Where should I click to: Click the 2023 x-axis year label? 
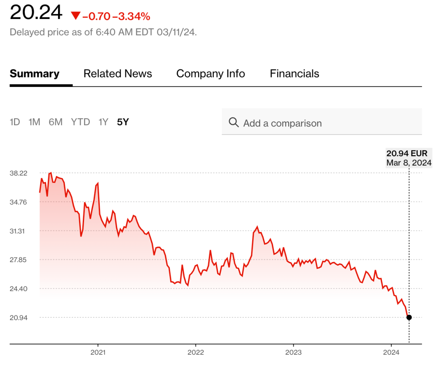293,352
